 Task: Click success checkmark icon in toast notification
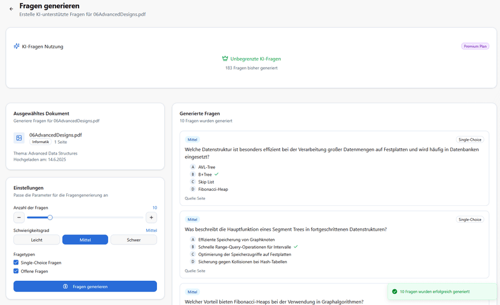tap(395, 292)
